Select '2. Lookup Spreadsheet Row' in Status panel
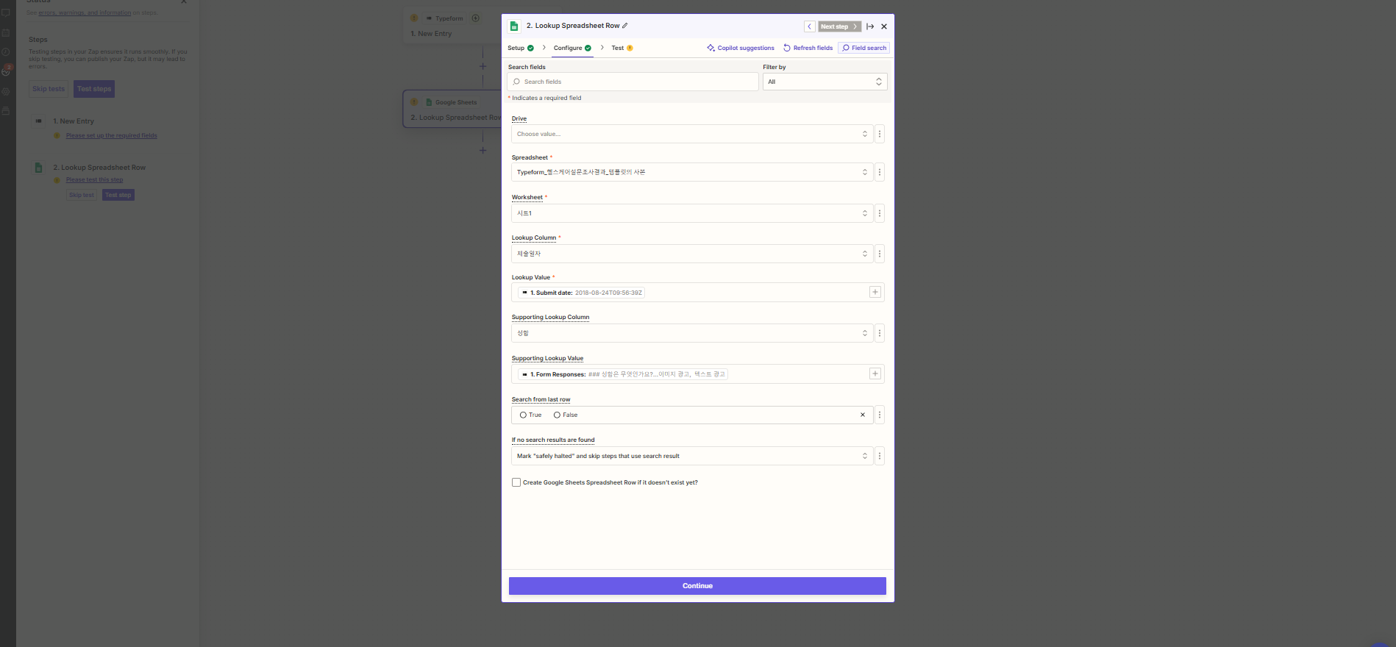This screenshot has height=647, width=1396. tap(99, 168)
